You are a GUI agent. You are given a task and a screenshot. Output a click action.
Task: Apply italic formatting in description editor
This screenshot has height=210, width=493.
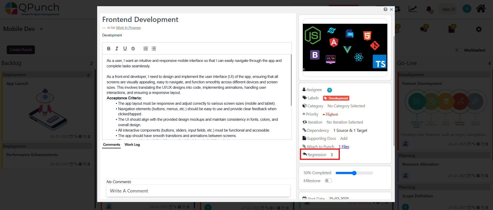[117, 49]
